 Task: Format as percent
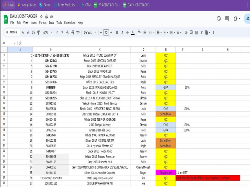click(62, 32)
